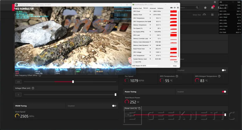Screen dimensions: 242x130
Task: Switch to GPU-Z Graphics Card tab
Action: click(x=137, y=8)
